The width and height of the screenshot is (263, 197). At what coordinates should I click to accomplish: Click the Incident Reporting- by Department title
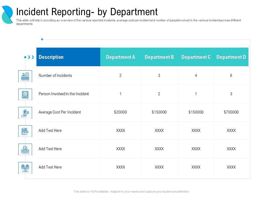87,12
